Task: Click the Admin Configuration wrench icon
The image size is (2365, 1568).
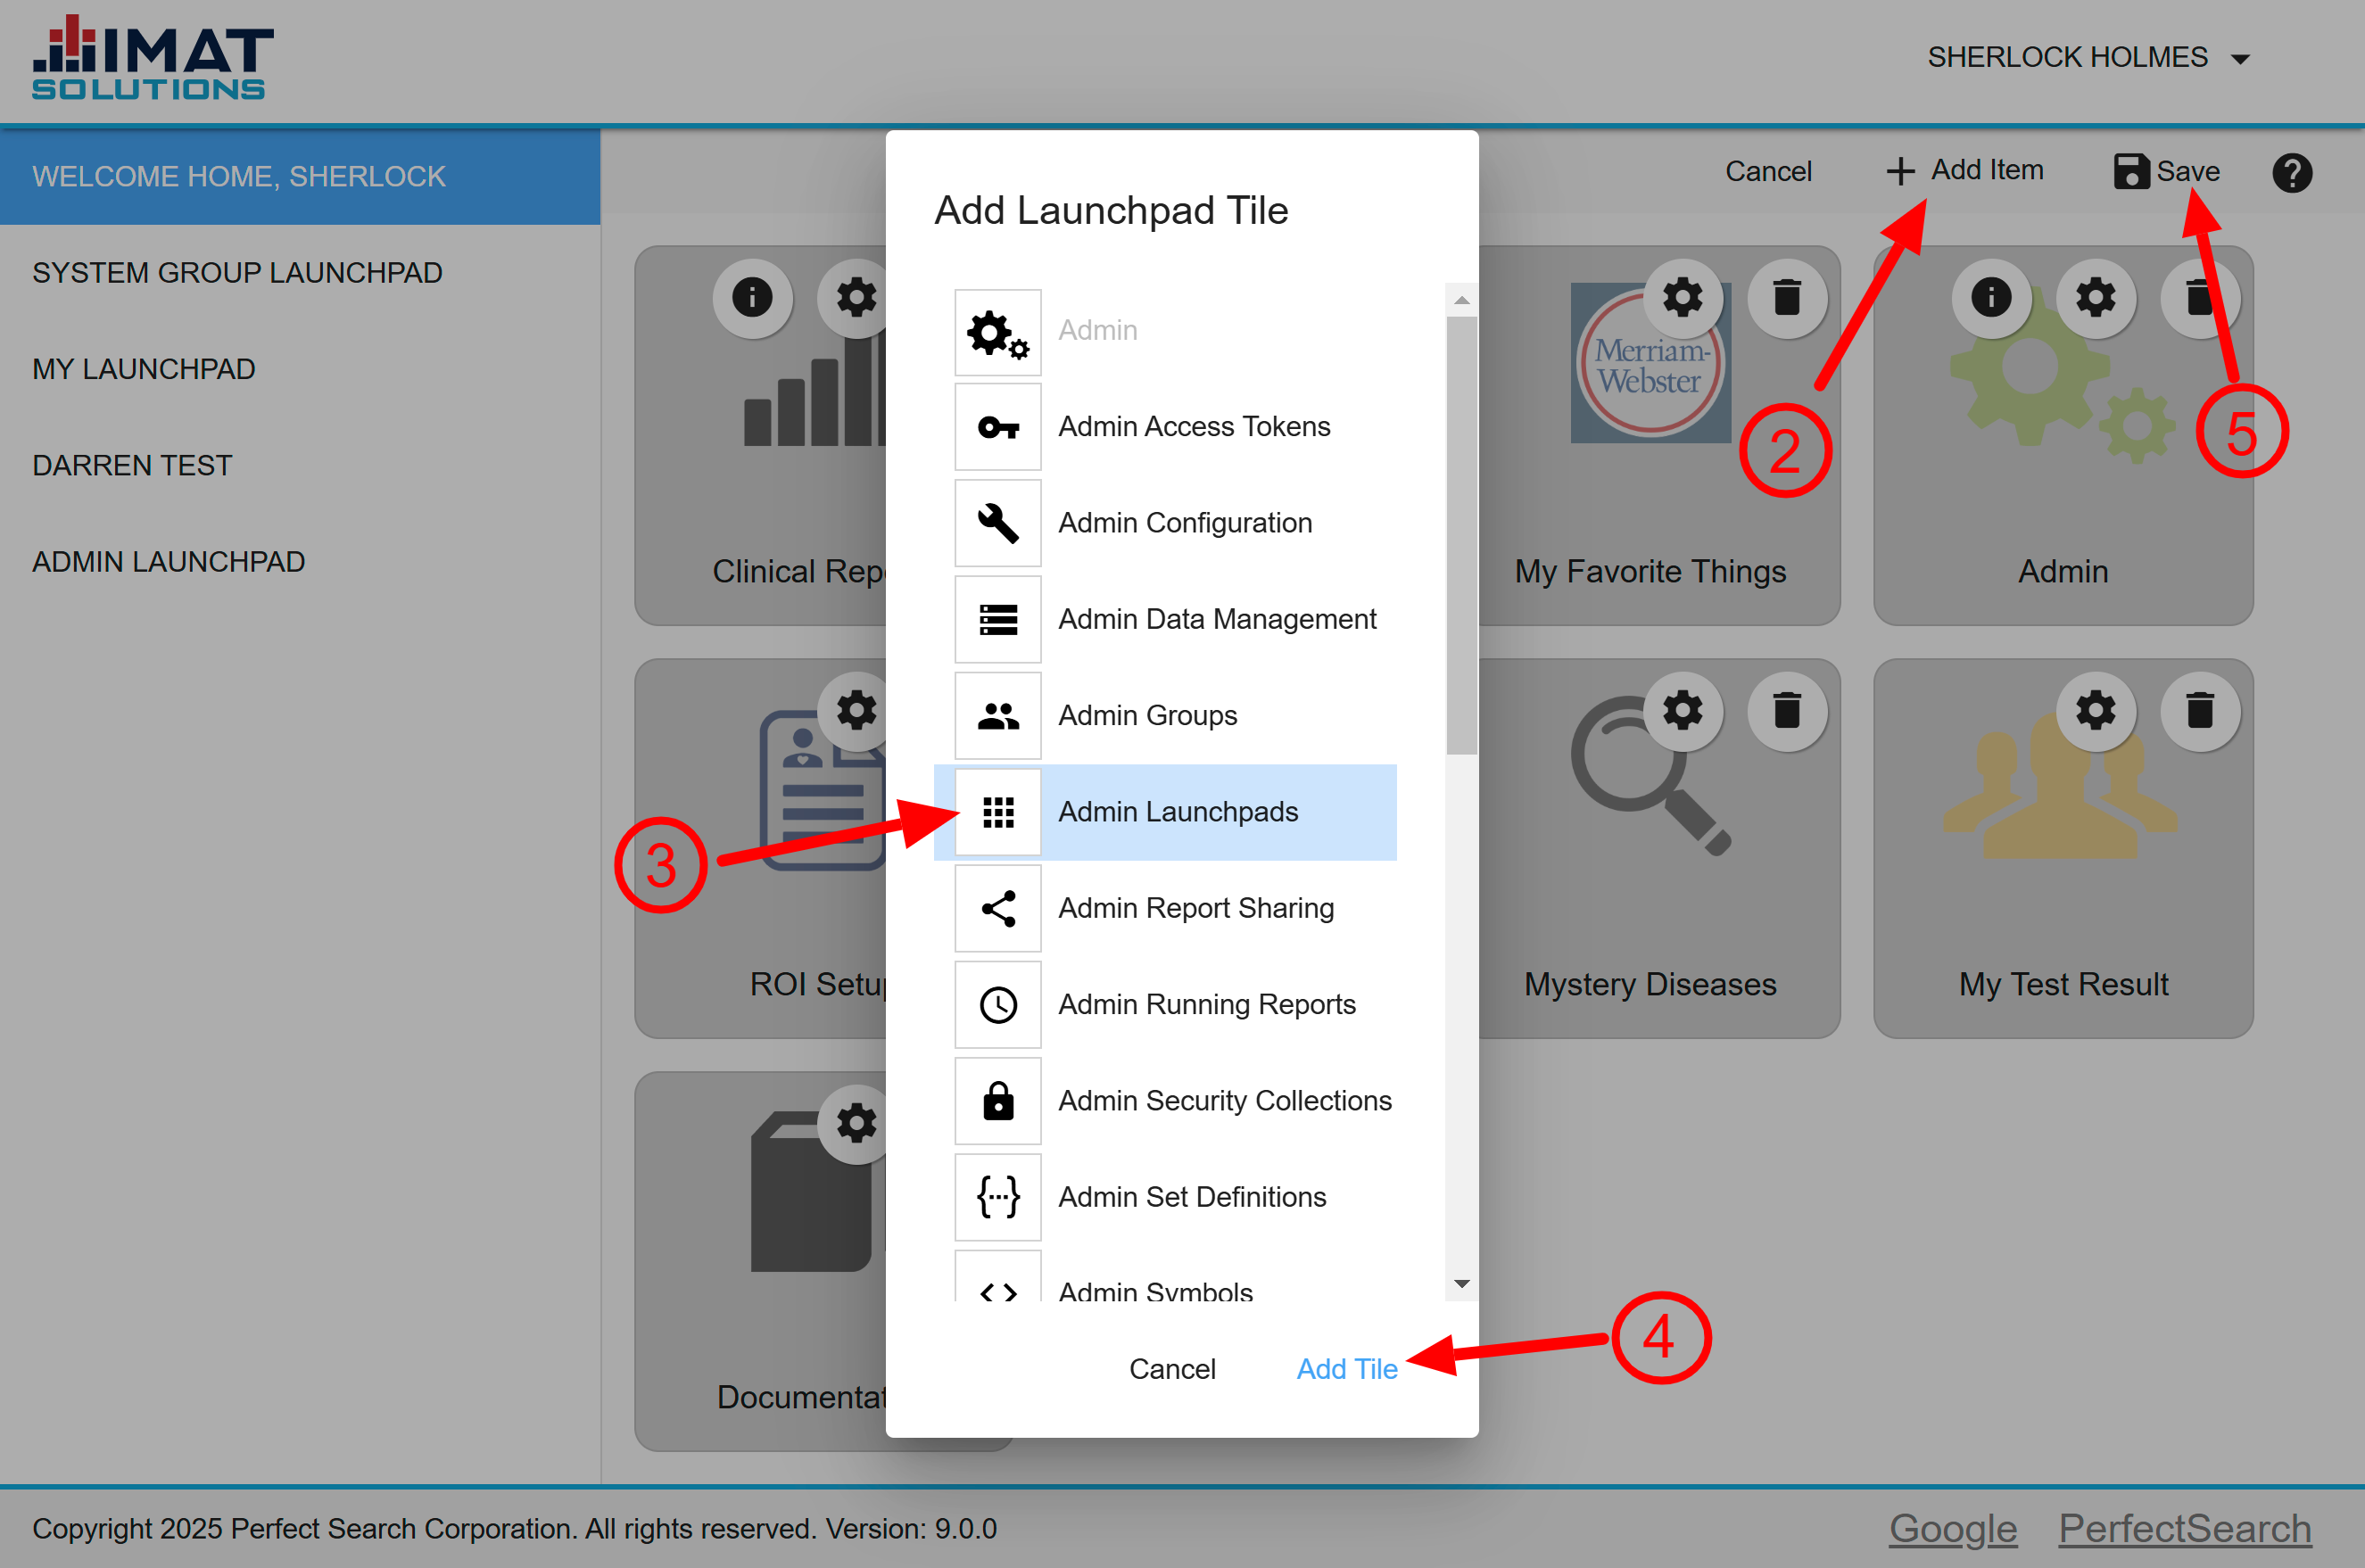Action: 997,522
